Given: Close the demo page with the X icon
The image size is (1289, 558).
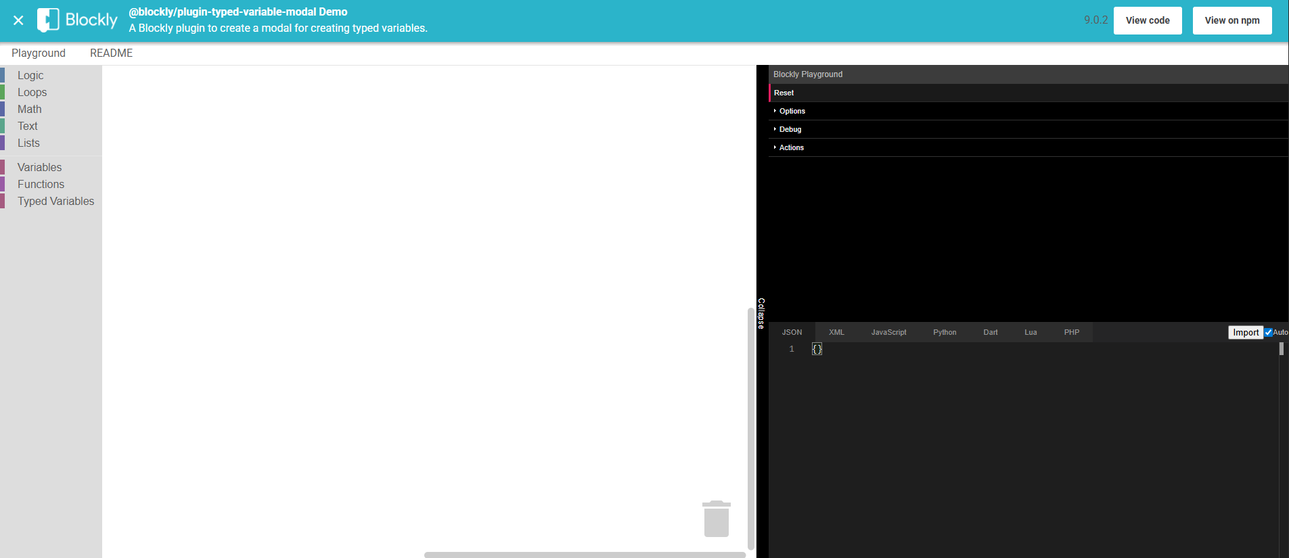Looking at the screenshot, I should (x=18, y=20).
